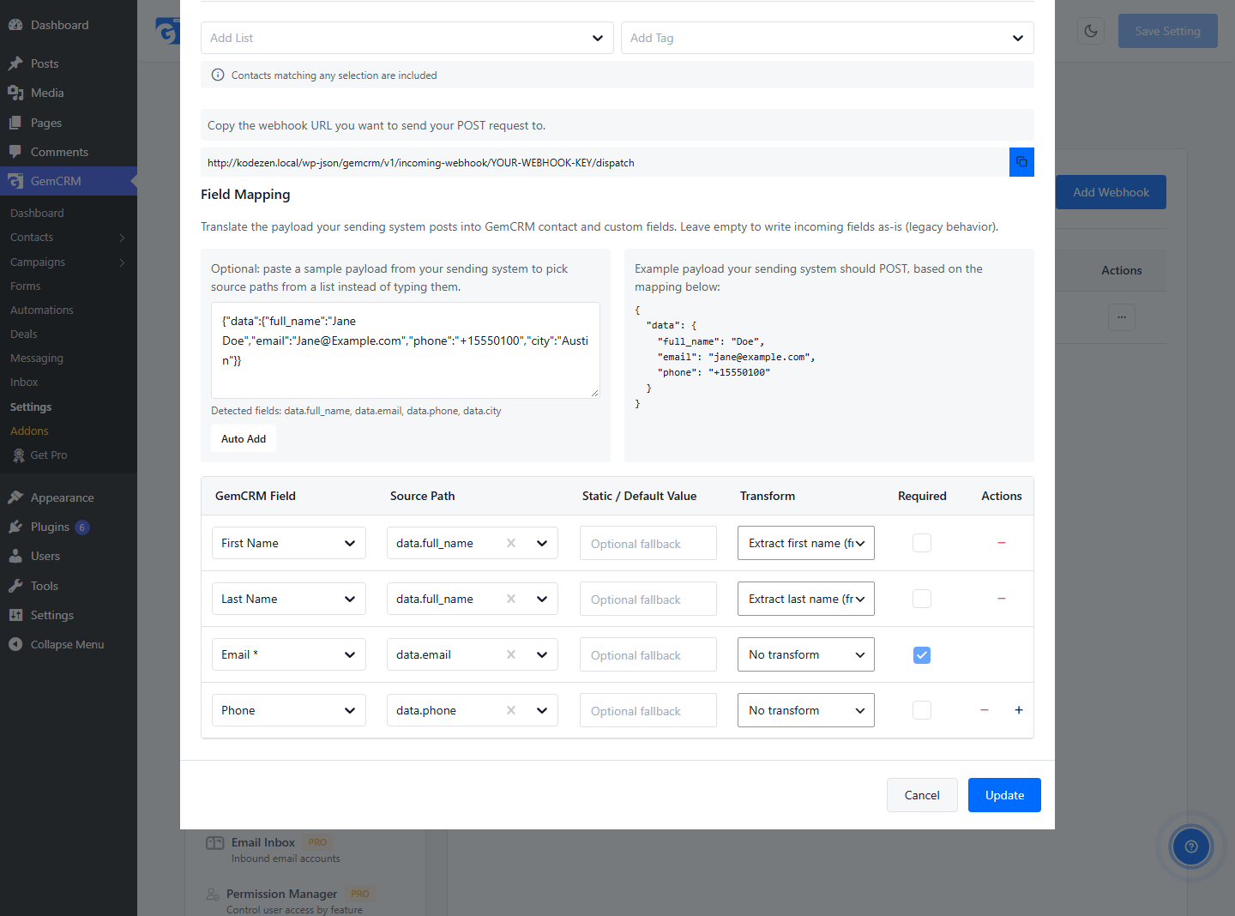Expand the data.email source path list
The height and width of the screenshot is (916, 1235).
pyautogui.click(x=542, y=654)
